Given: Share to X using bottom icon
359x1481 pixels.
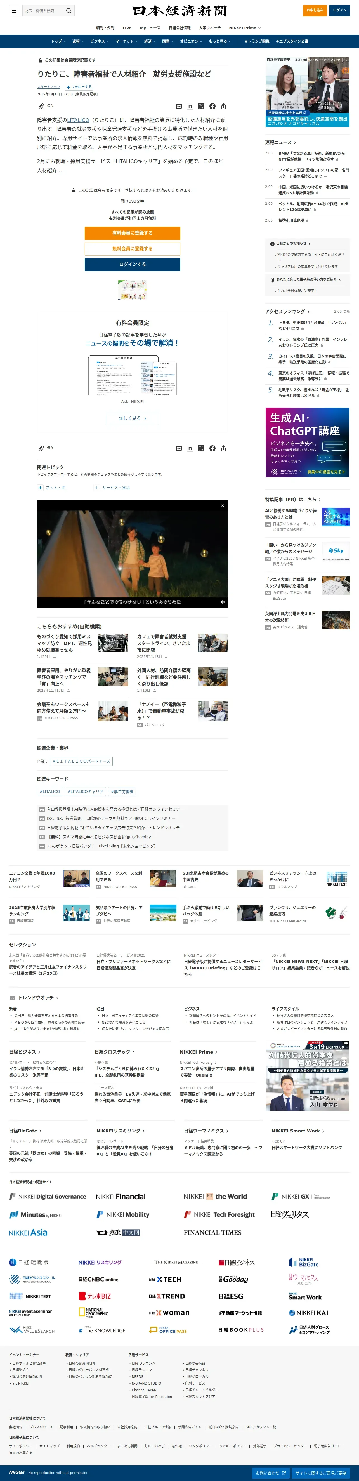Looking at the screenshot, I should pos(201,448).
